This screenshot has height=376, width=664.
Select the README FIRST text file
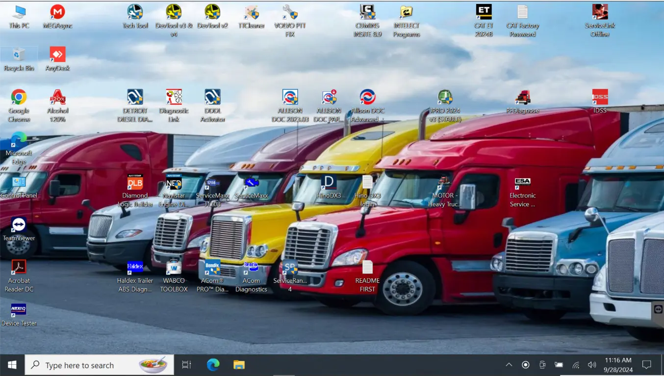pyautogui.click(x=367, y=268)
